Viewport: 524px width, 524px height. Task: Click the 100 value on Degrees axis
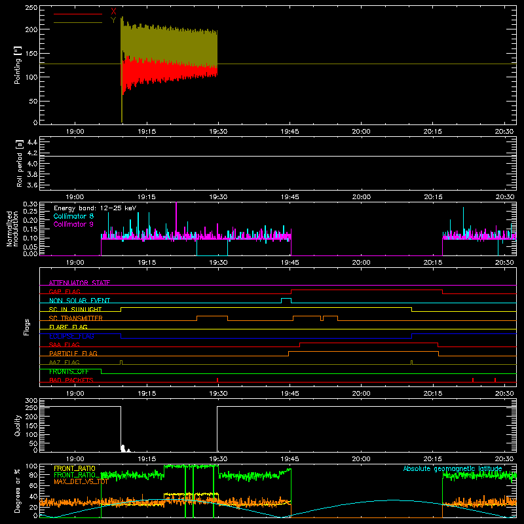tap(31, 466)
